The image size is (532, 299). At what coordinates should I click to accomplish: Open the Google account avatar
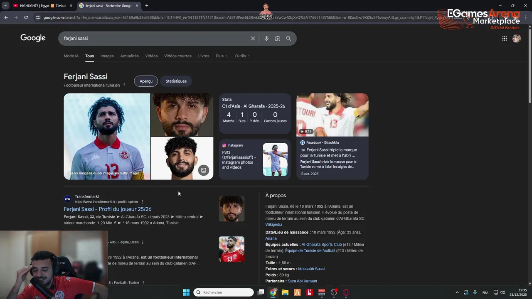pos(517,39)
